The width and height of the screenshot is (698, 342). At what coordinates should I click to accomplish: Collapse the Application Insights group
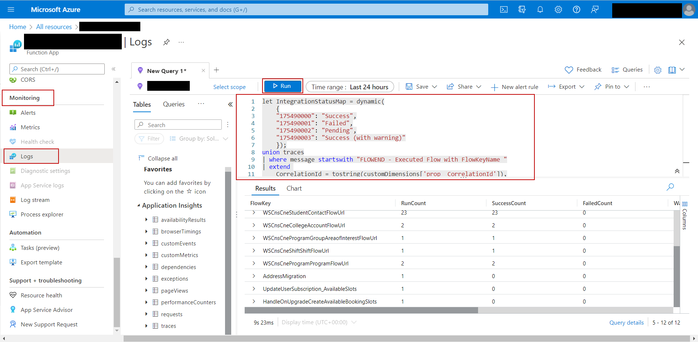coord(139,205)
